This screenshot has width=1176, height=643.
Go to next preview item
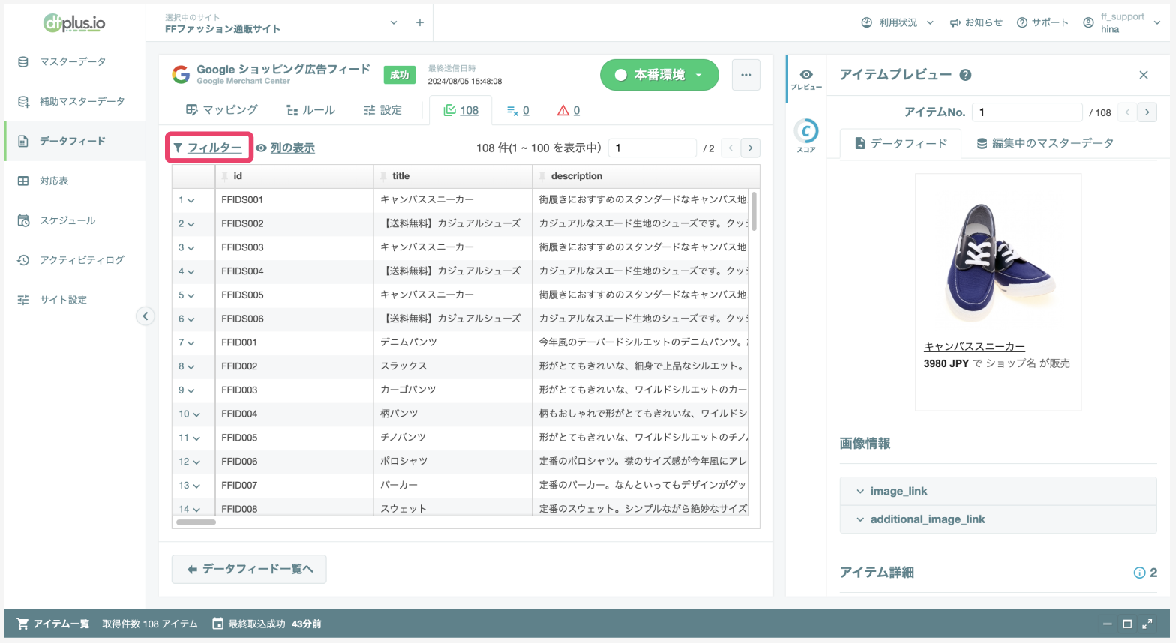[x=1147, y=112]
